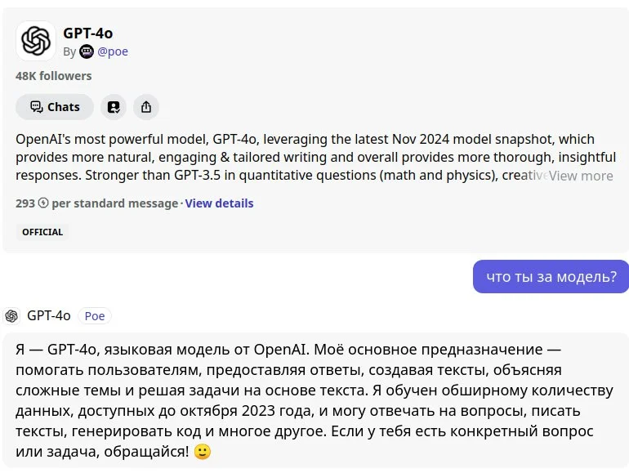Click the follow bot icon button
Image resolution: width=629 pixels, height=473 pixels.
click(114, 107)
